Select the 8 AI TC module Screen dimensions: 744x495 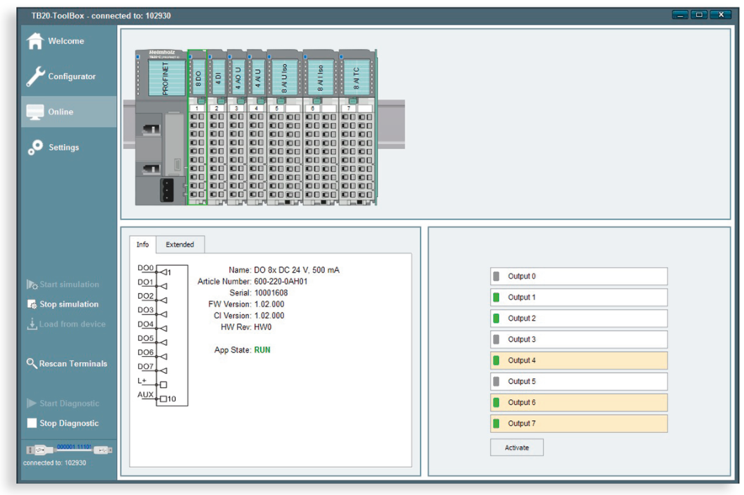(x=358, y=127)
